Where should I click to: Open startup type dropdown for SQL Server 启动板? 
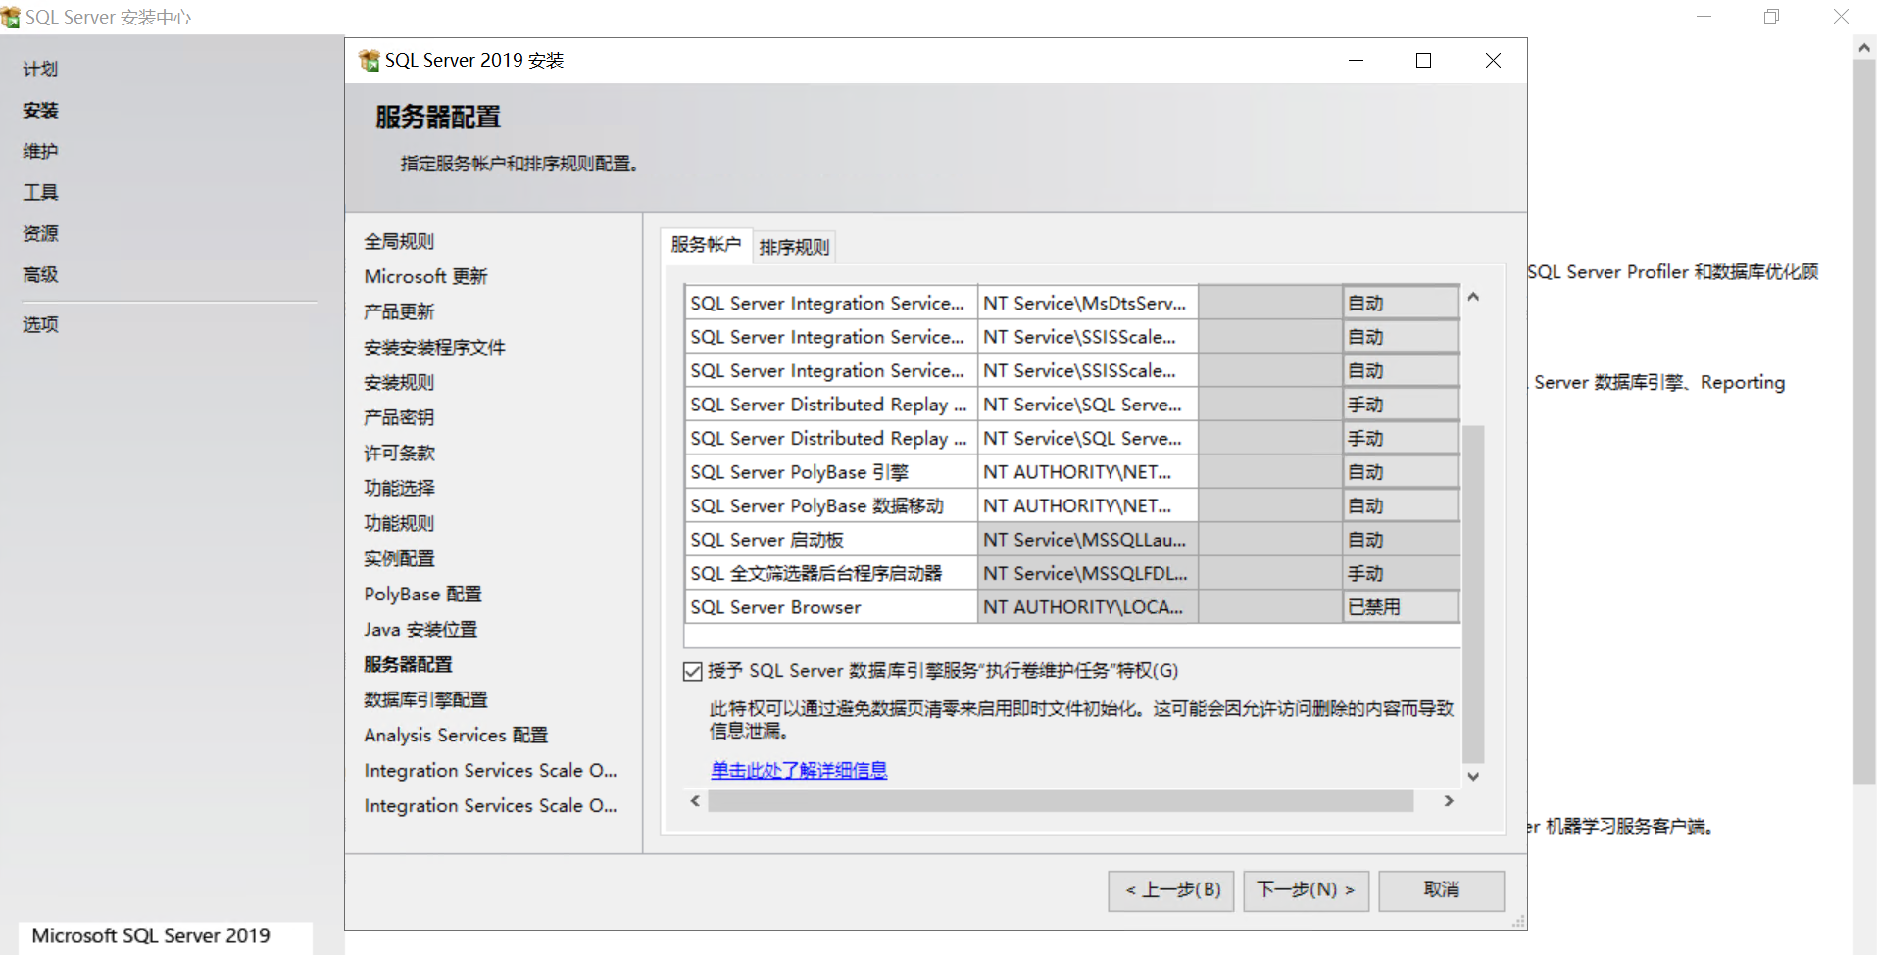1401,540
